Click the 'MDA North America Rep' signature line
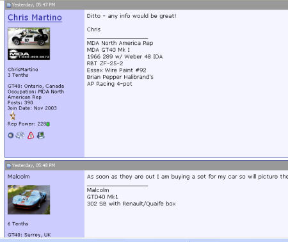Image resolution: width=288 pixels, height=242 pixels. (x=120, y=43)
